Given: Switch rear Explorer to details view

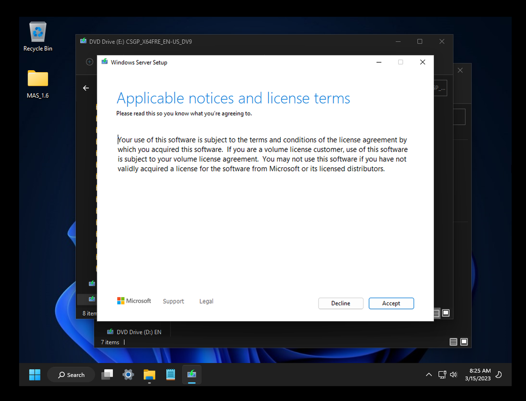Looking at the screenshot, I should pos(453,342).
